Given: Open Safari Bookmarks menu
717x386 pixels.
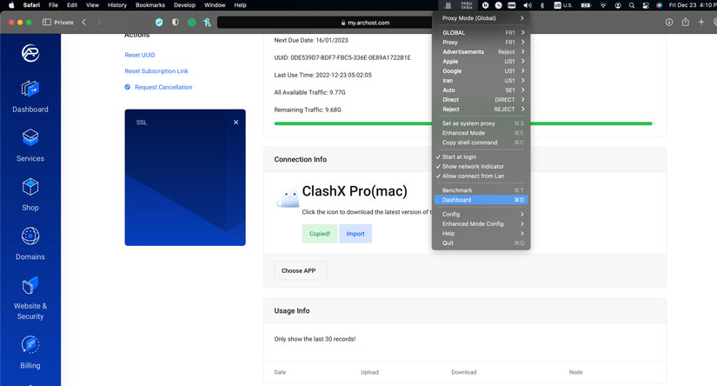Looking at the screenshot, I should (x=150, y=5).
